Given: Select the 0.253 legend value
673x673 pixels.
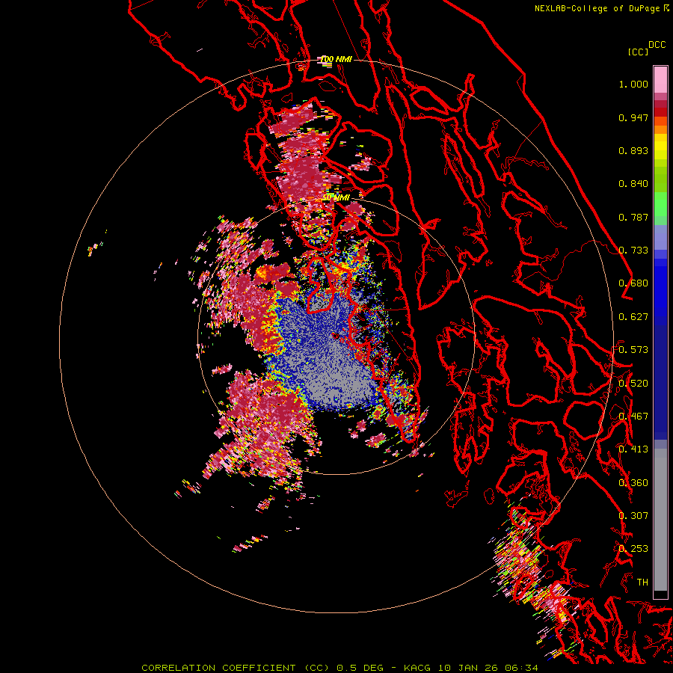Looking at the screenshot, I should coord(633,549).
